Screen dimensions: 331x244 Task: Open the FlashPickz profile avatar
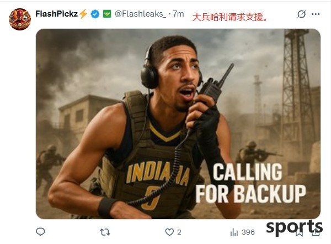20,19
